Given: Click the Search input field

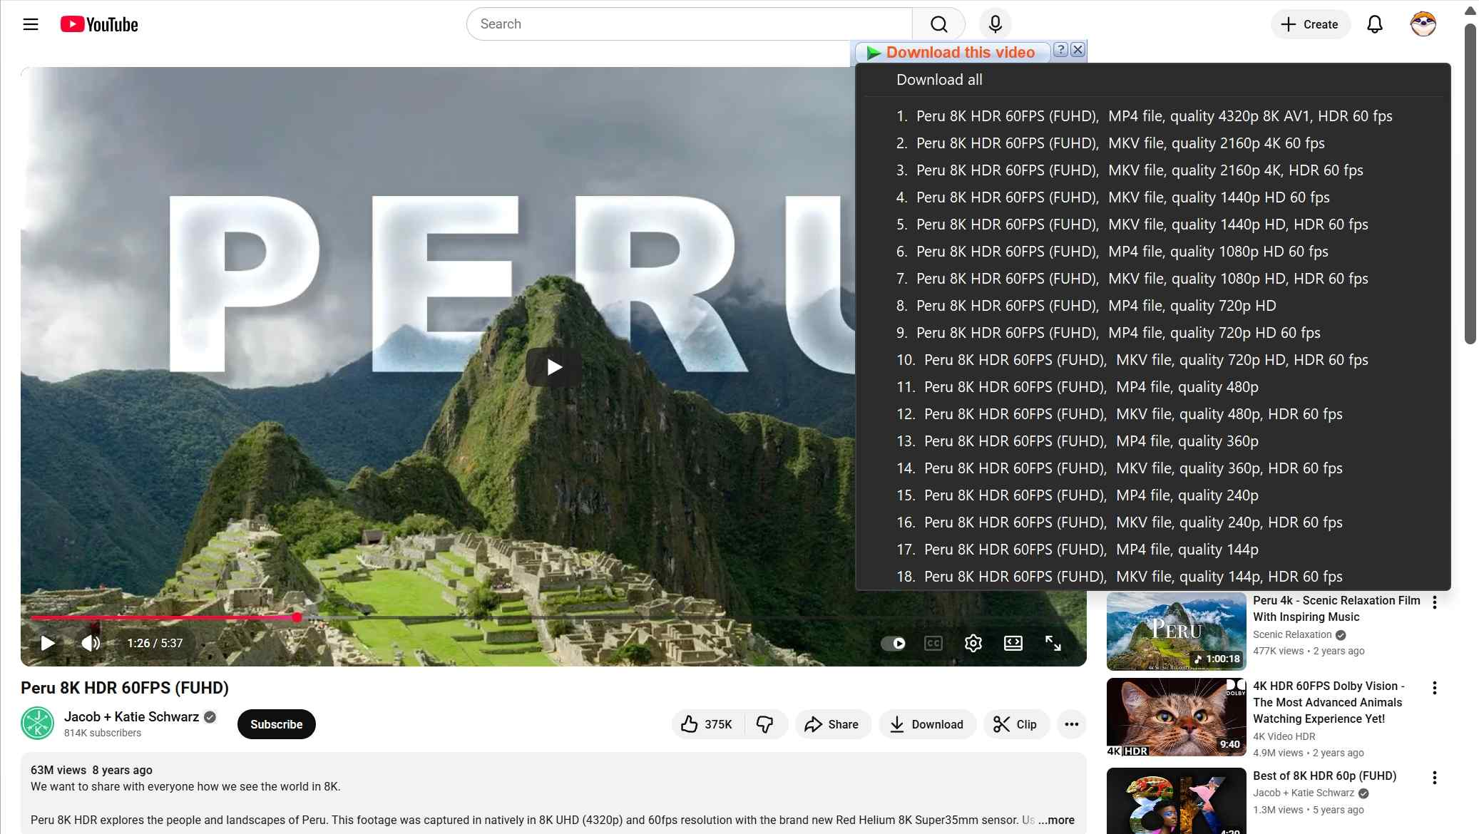Looking at the screenshot, I should pos(688,24).
